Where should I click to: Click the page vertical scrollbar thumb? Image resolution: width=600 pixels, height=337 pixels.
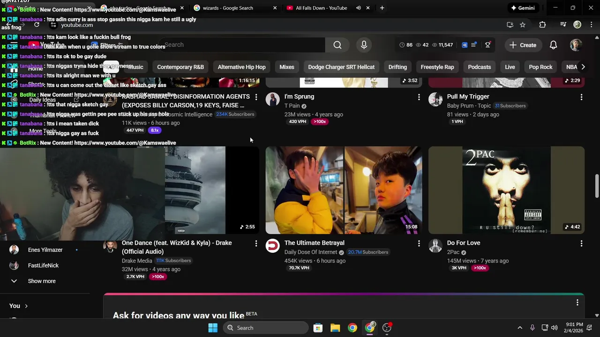click(x=597, y=186)
